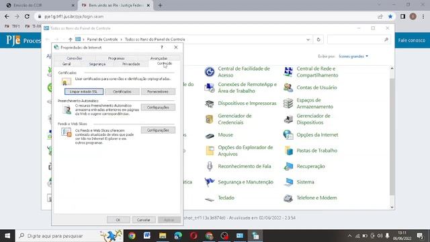Open Dispositivos e Impressoras icon
Image resolution: width=430 pixels, height=242 pixels.
[x=210, y=104]
